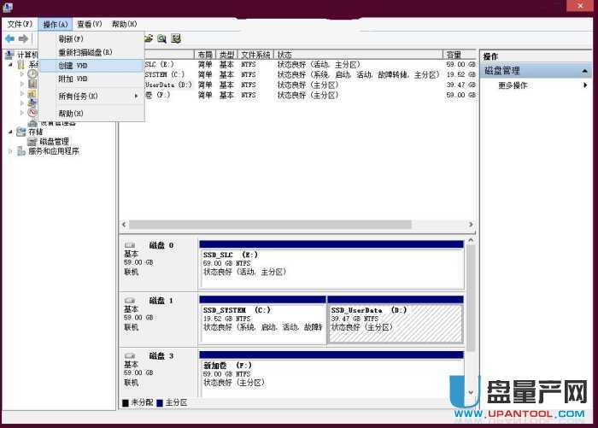Click the rightmost toolbar icon
Image resolution: width=598 pixels, height=428 pixels.
click(x=176, y=38)
